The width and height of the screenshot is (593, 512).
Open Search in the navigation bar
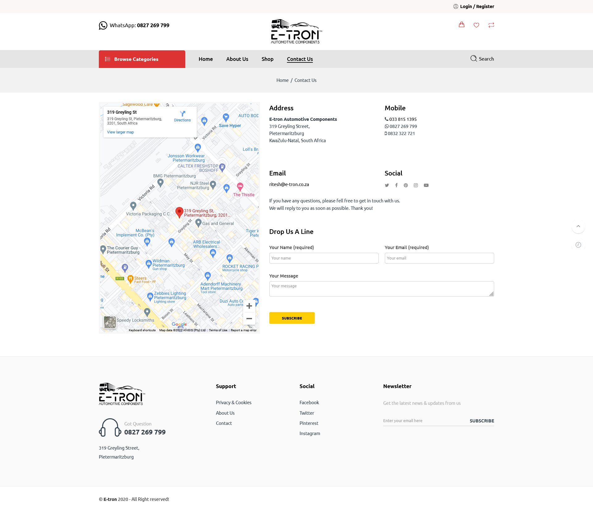(x=482, y=59)
